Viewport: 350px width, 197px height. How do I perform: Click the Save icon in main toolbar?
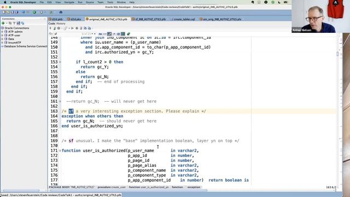13,12
